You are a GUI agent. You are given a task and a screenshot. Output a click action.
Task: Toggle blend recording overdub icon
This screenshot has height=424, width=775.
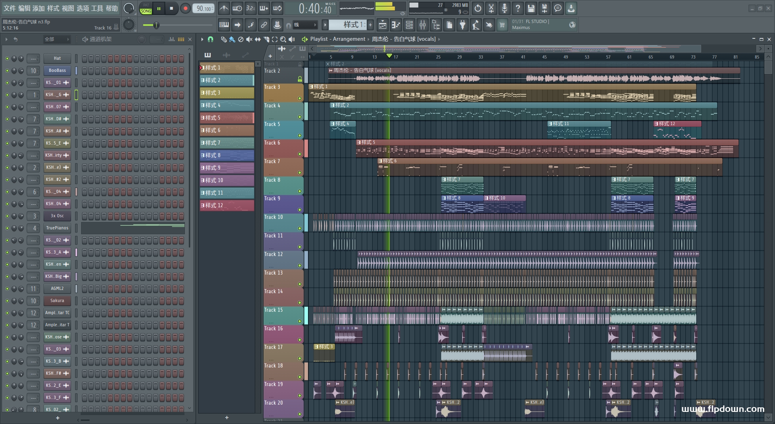click(264, 8)
